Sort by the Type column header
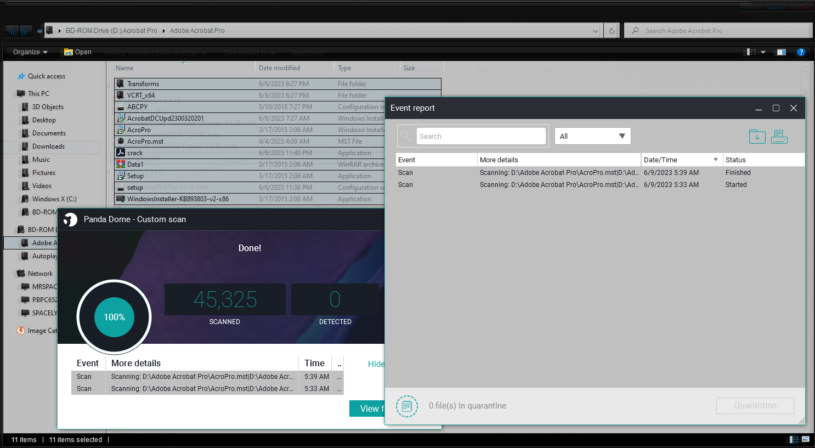The image size is (815, 448). [x=344, y=68]
